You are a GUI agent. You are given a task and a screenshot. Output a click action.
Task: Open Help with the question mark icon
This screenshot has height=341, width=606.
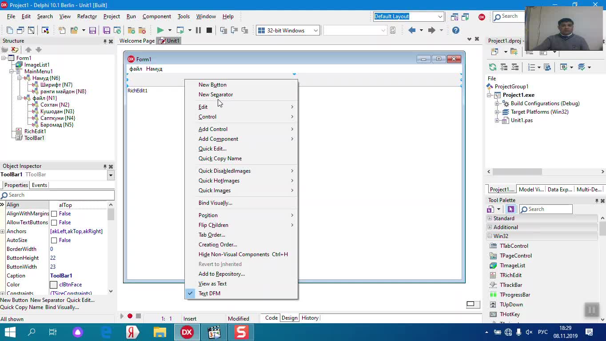pos(456,30)
